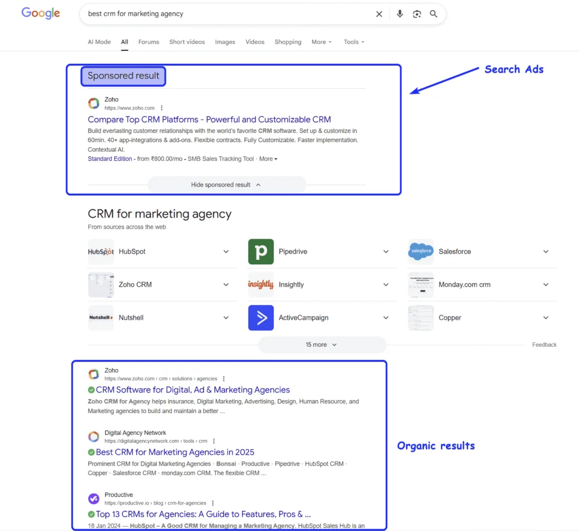Screen dimensions: 579x531
Task: Open the More search filters dropdown
Action: (321, 42)
